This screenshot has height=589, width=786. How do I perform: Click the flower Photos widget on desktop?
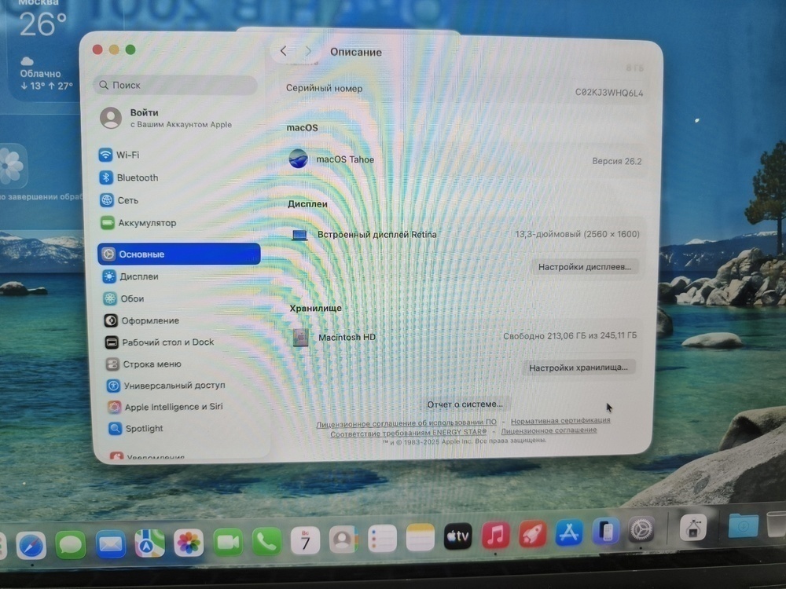12,165
